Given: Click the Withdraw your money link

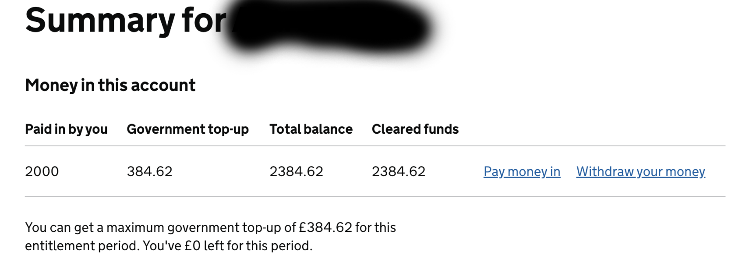Looking at the screenshot, I should coord(640,172).
